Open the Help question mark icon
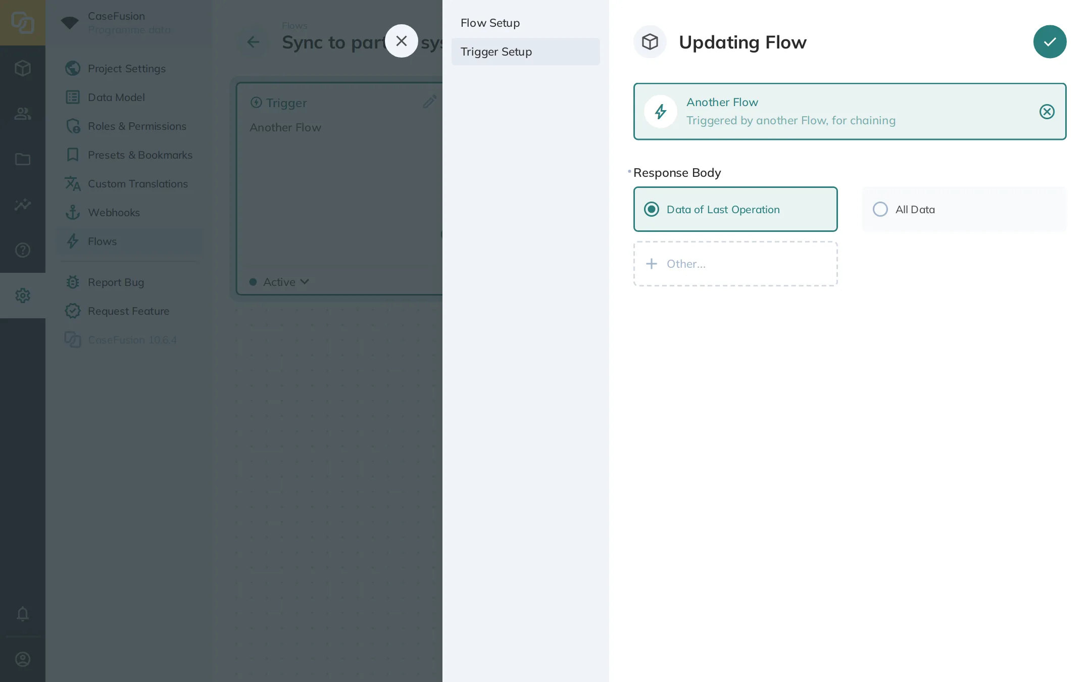1091x682 pixels. pos(23,250)
